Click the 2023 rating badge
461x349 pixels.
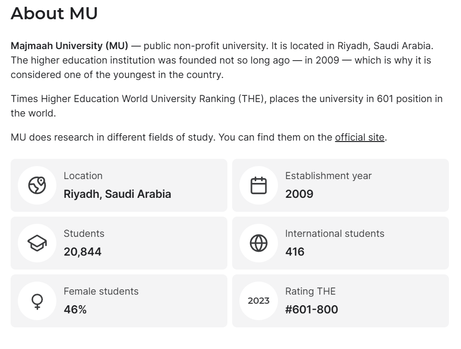[258, 301]
